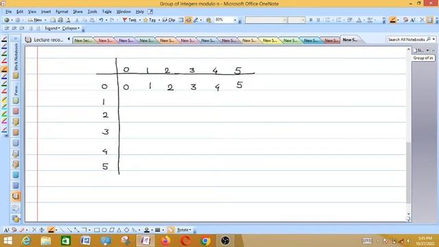
Task: Open the Share menu
Action: tap(78, 12)
